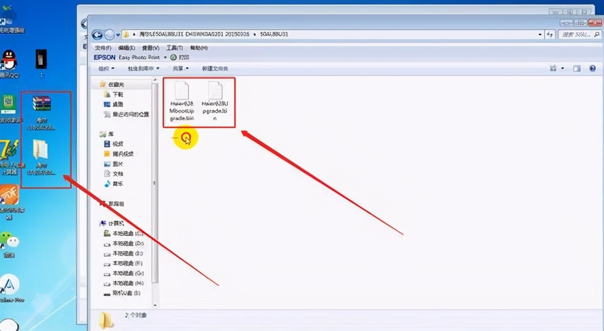This screenshot has width=604, height=331.
Task: Open the 文档 Documents library
Action: (x=113, y=174)
